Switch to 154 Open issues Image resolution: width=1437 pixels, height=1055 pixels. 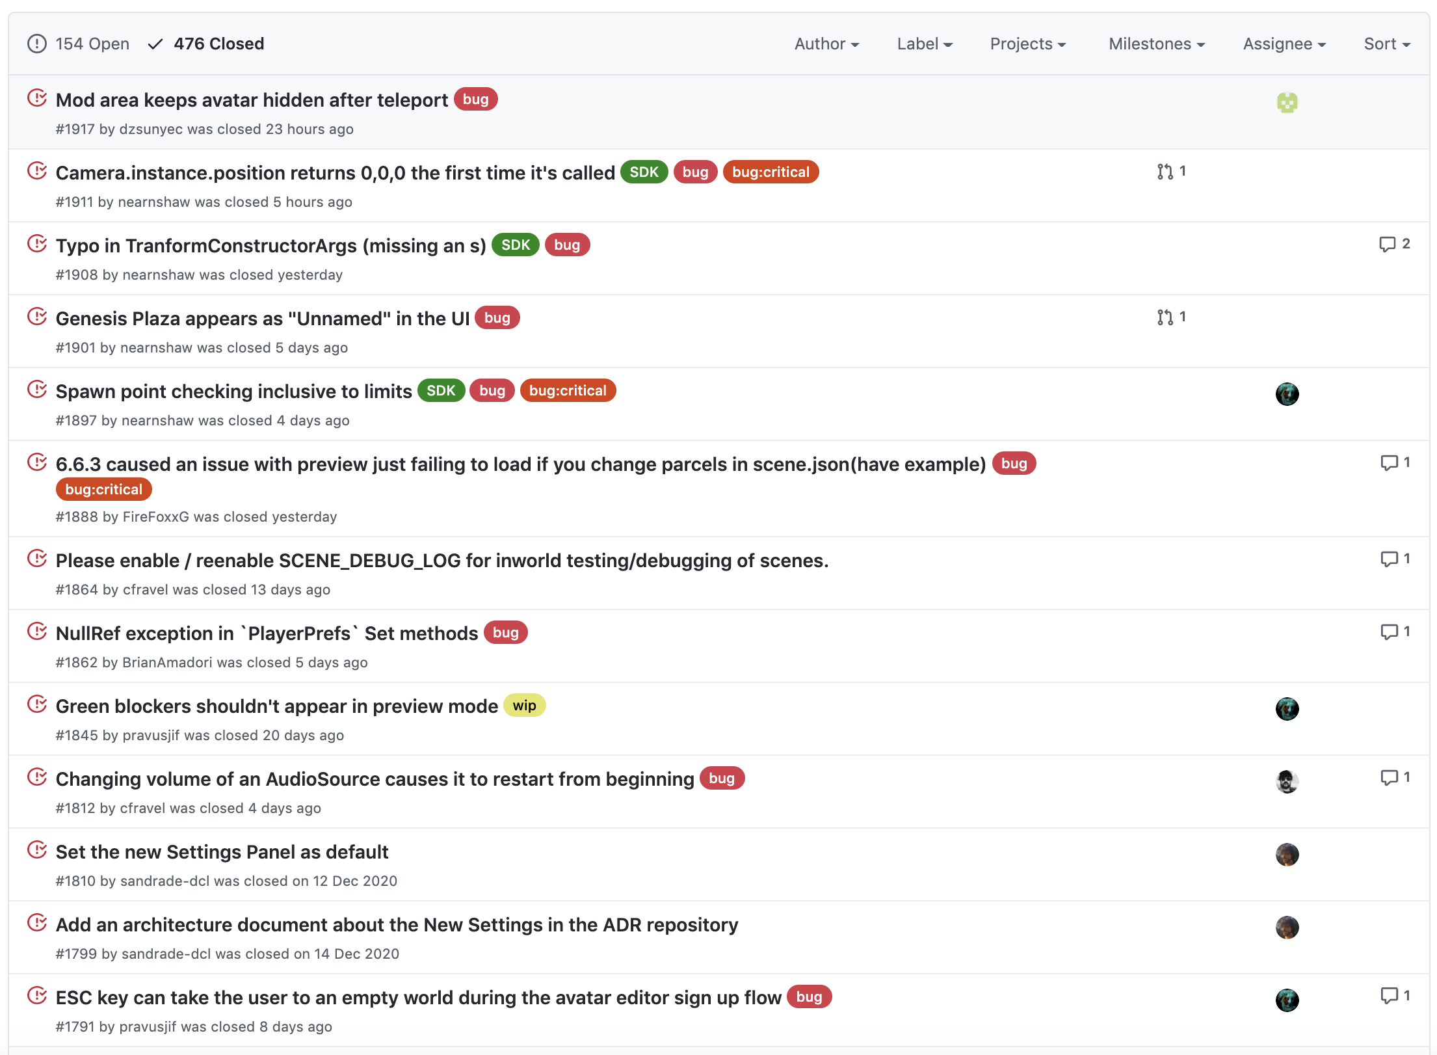pyautogui.click(x=79, y=44)
